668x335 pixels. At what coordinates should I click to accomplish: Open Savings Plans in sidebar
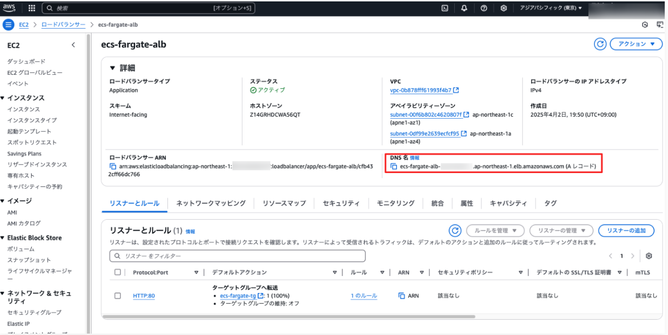click(24, 154)
